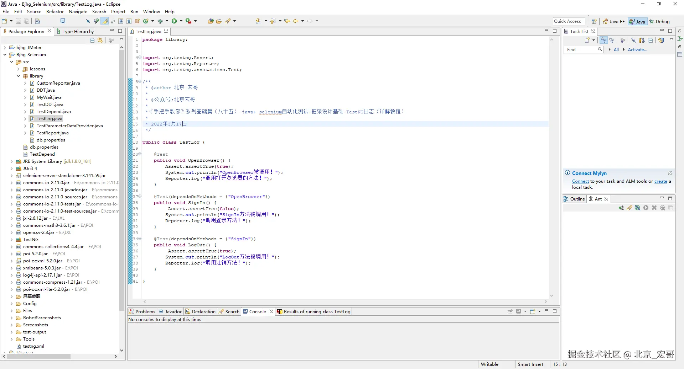This screenshot has height=369, width=684.
Task: Click the create link in Mylyn panel
Action: click(661, 181)
